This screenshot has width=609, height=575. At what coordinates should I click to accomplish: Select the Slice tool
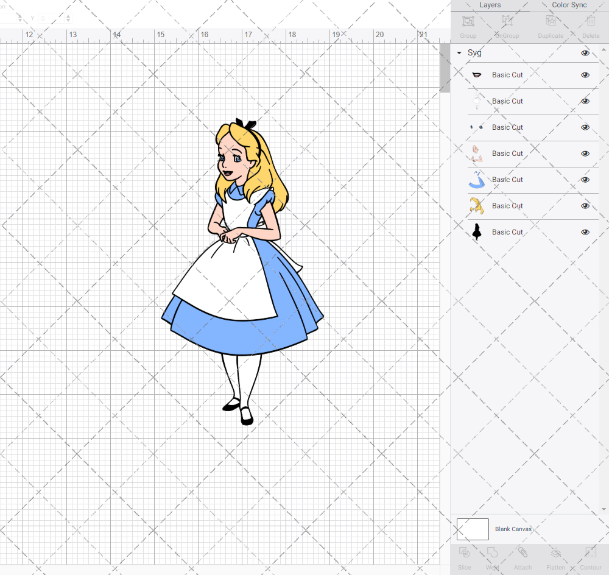tap(465, 552)
